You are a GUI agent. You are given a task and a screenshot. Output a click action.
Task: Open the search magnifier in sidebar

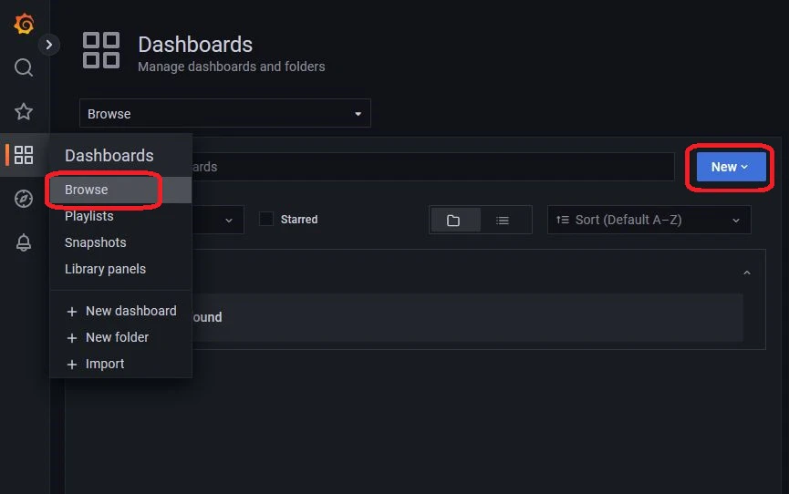tap(24, 67)
